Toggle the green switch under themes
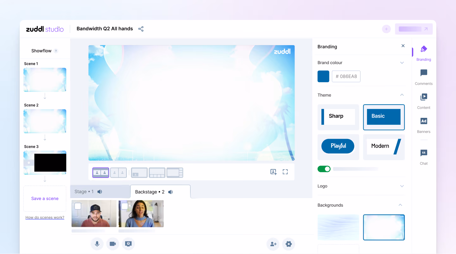Viewport: 456px width, 254px height. [324, 169]
